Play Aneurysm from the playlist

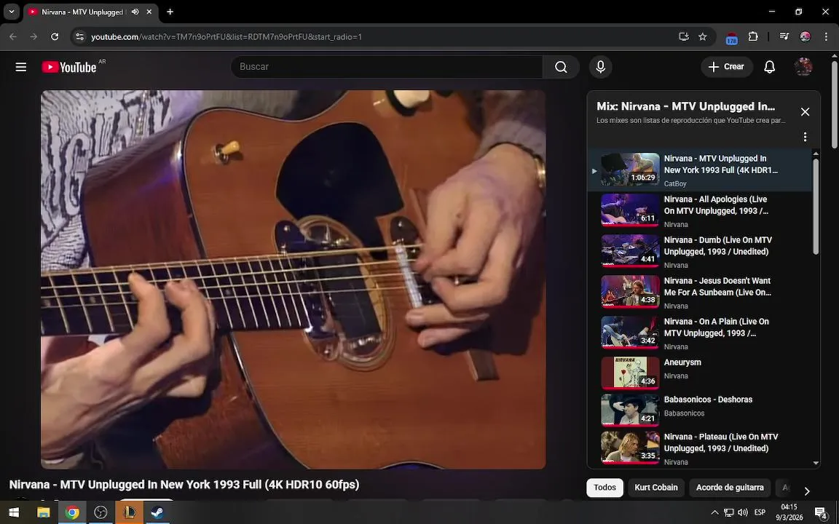(x=700, y=372)
